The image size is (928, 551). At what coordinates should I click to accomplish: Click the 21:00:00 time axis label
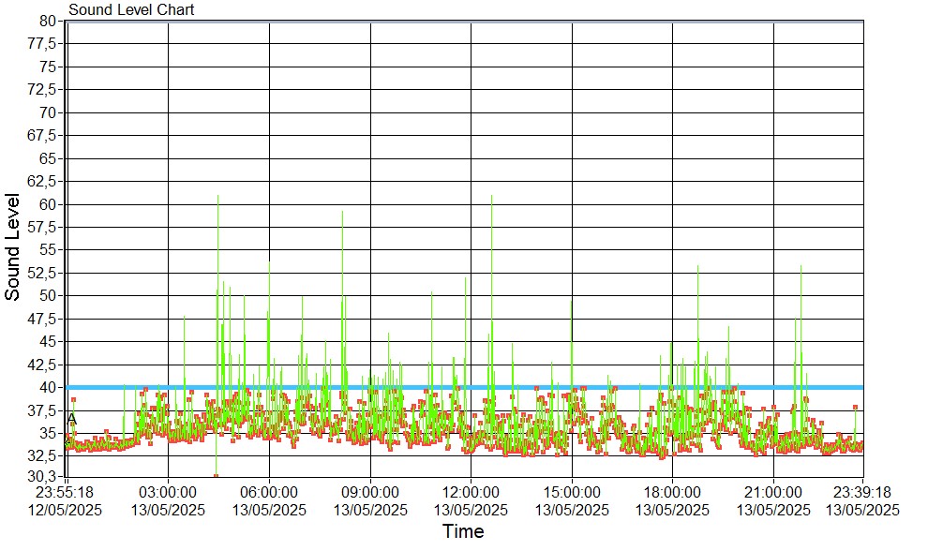(773, 500)
